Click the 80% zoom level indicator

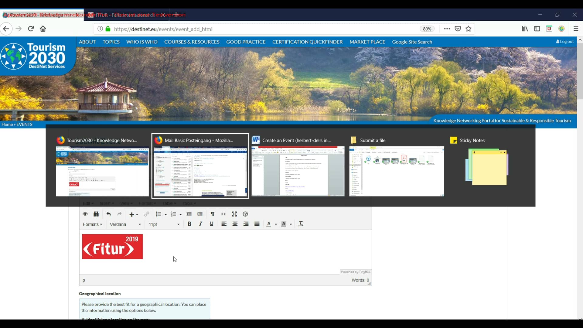[427, 29]
